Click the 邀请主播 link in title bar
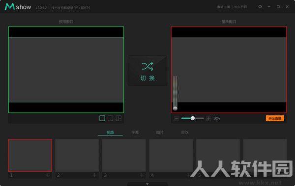The height and width of the screenshot is (186, 295). pos(224,7)
